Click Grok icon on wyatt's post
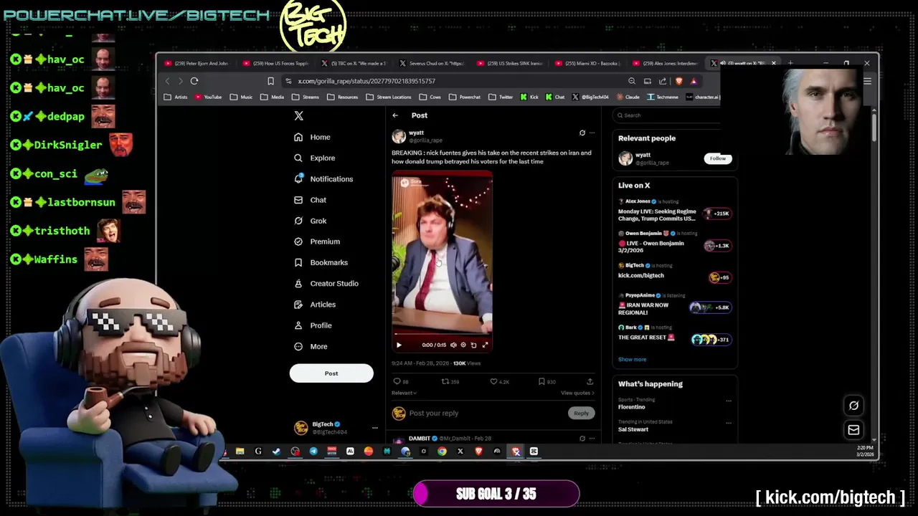The image size is (918, 516). coord(582,133)
